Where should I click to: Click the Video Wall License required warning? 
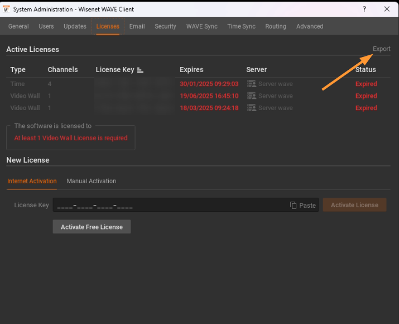(x=71, y=138)
